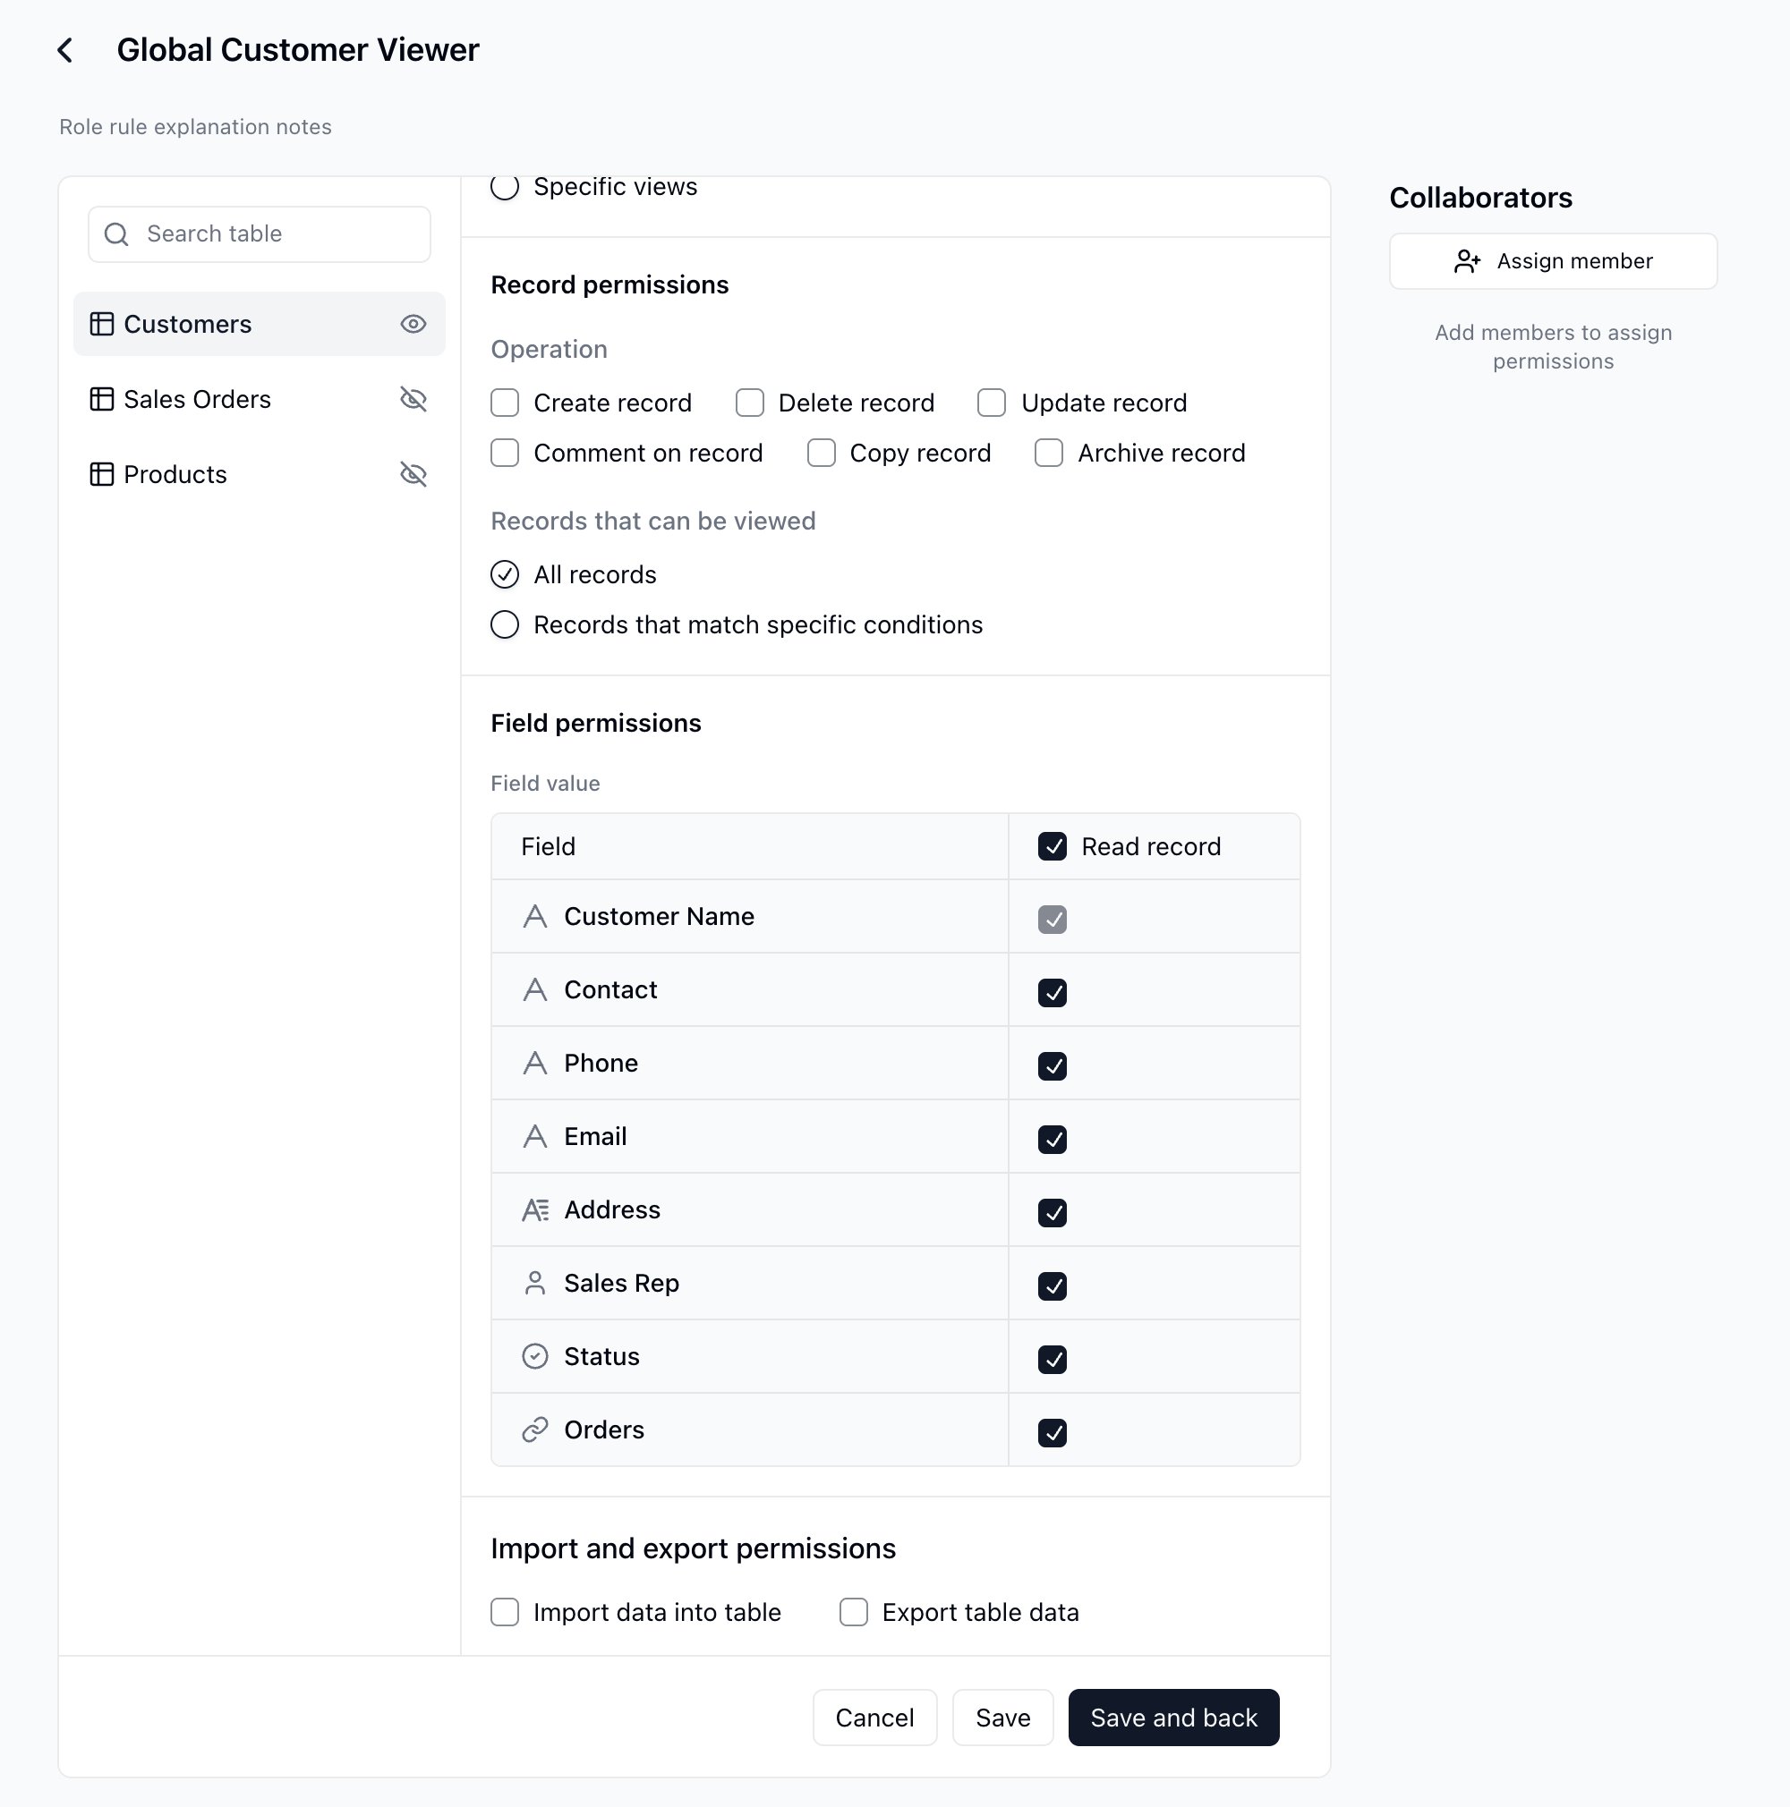
Task: Uncheck the Read record header checkbox
Action: click(x=1053, y=846)
